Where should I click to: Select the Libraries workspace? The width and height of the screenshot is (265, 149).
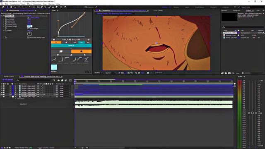click(225, 7)
